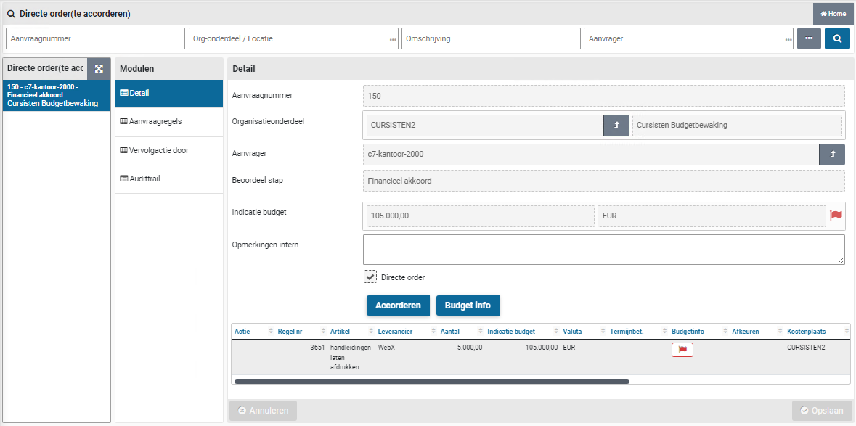Viewport: 856px width, 426px height.
Task: Switch to the Aanvraagregels module
Action: point(168,122)
